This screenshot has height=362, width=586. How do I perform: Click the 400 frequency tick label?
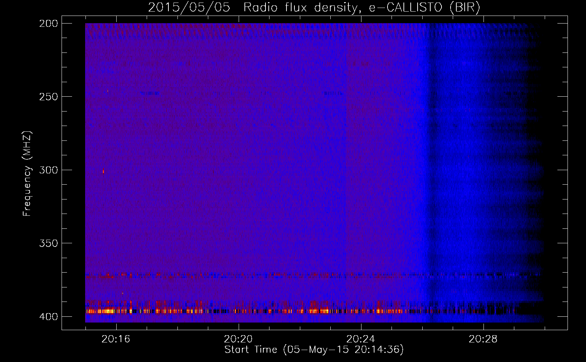pyautogui.click(x=49, y=316)
